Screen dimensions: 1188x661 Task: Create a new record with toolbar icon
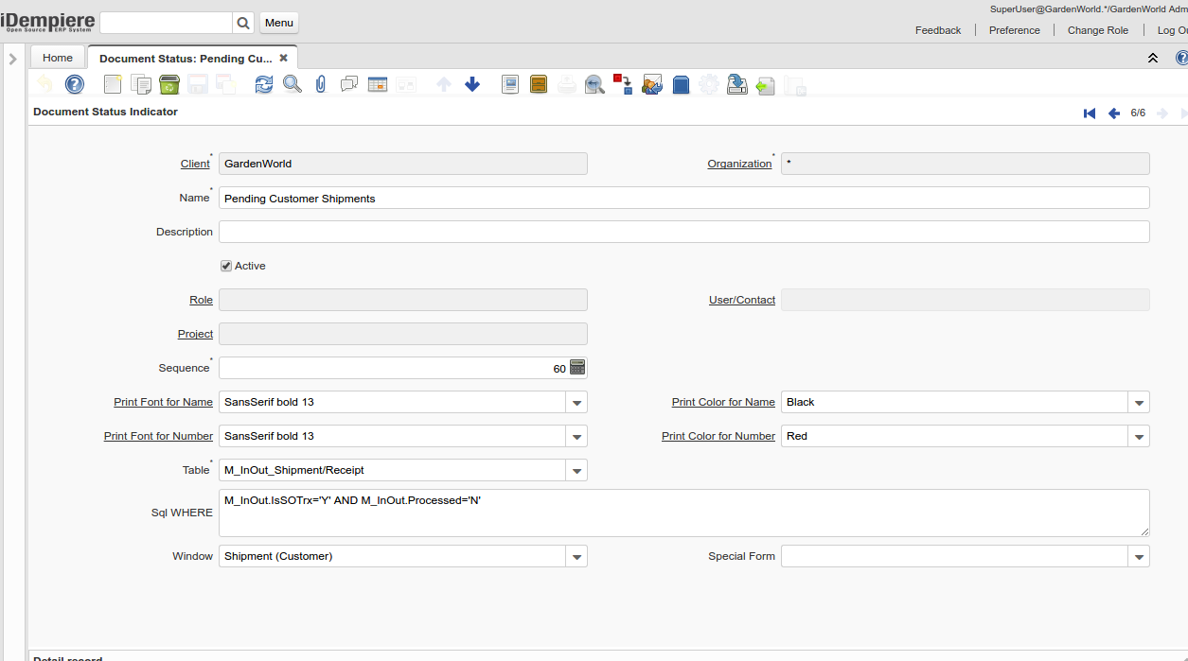click(x=113, y=84)
